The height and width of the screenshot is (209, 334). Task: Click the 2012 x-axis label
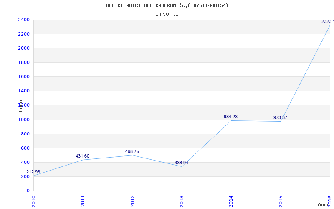pyautogui.click(x=132, y=201)
